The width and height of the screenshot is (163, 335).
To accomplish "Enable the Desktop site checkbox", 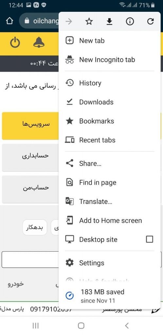I will coord(149,239).
